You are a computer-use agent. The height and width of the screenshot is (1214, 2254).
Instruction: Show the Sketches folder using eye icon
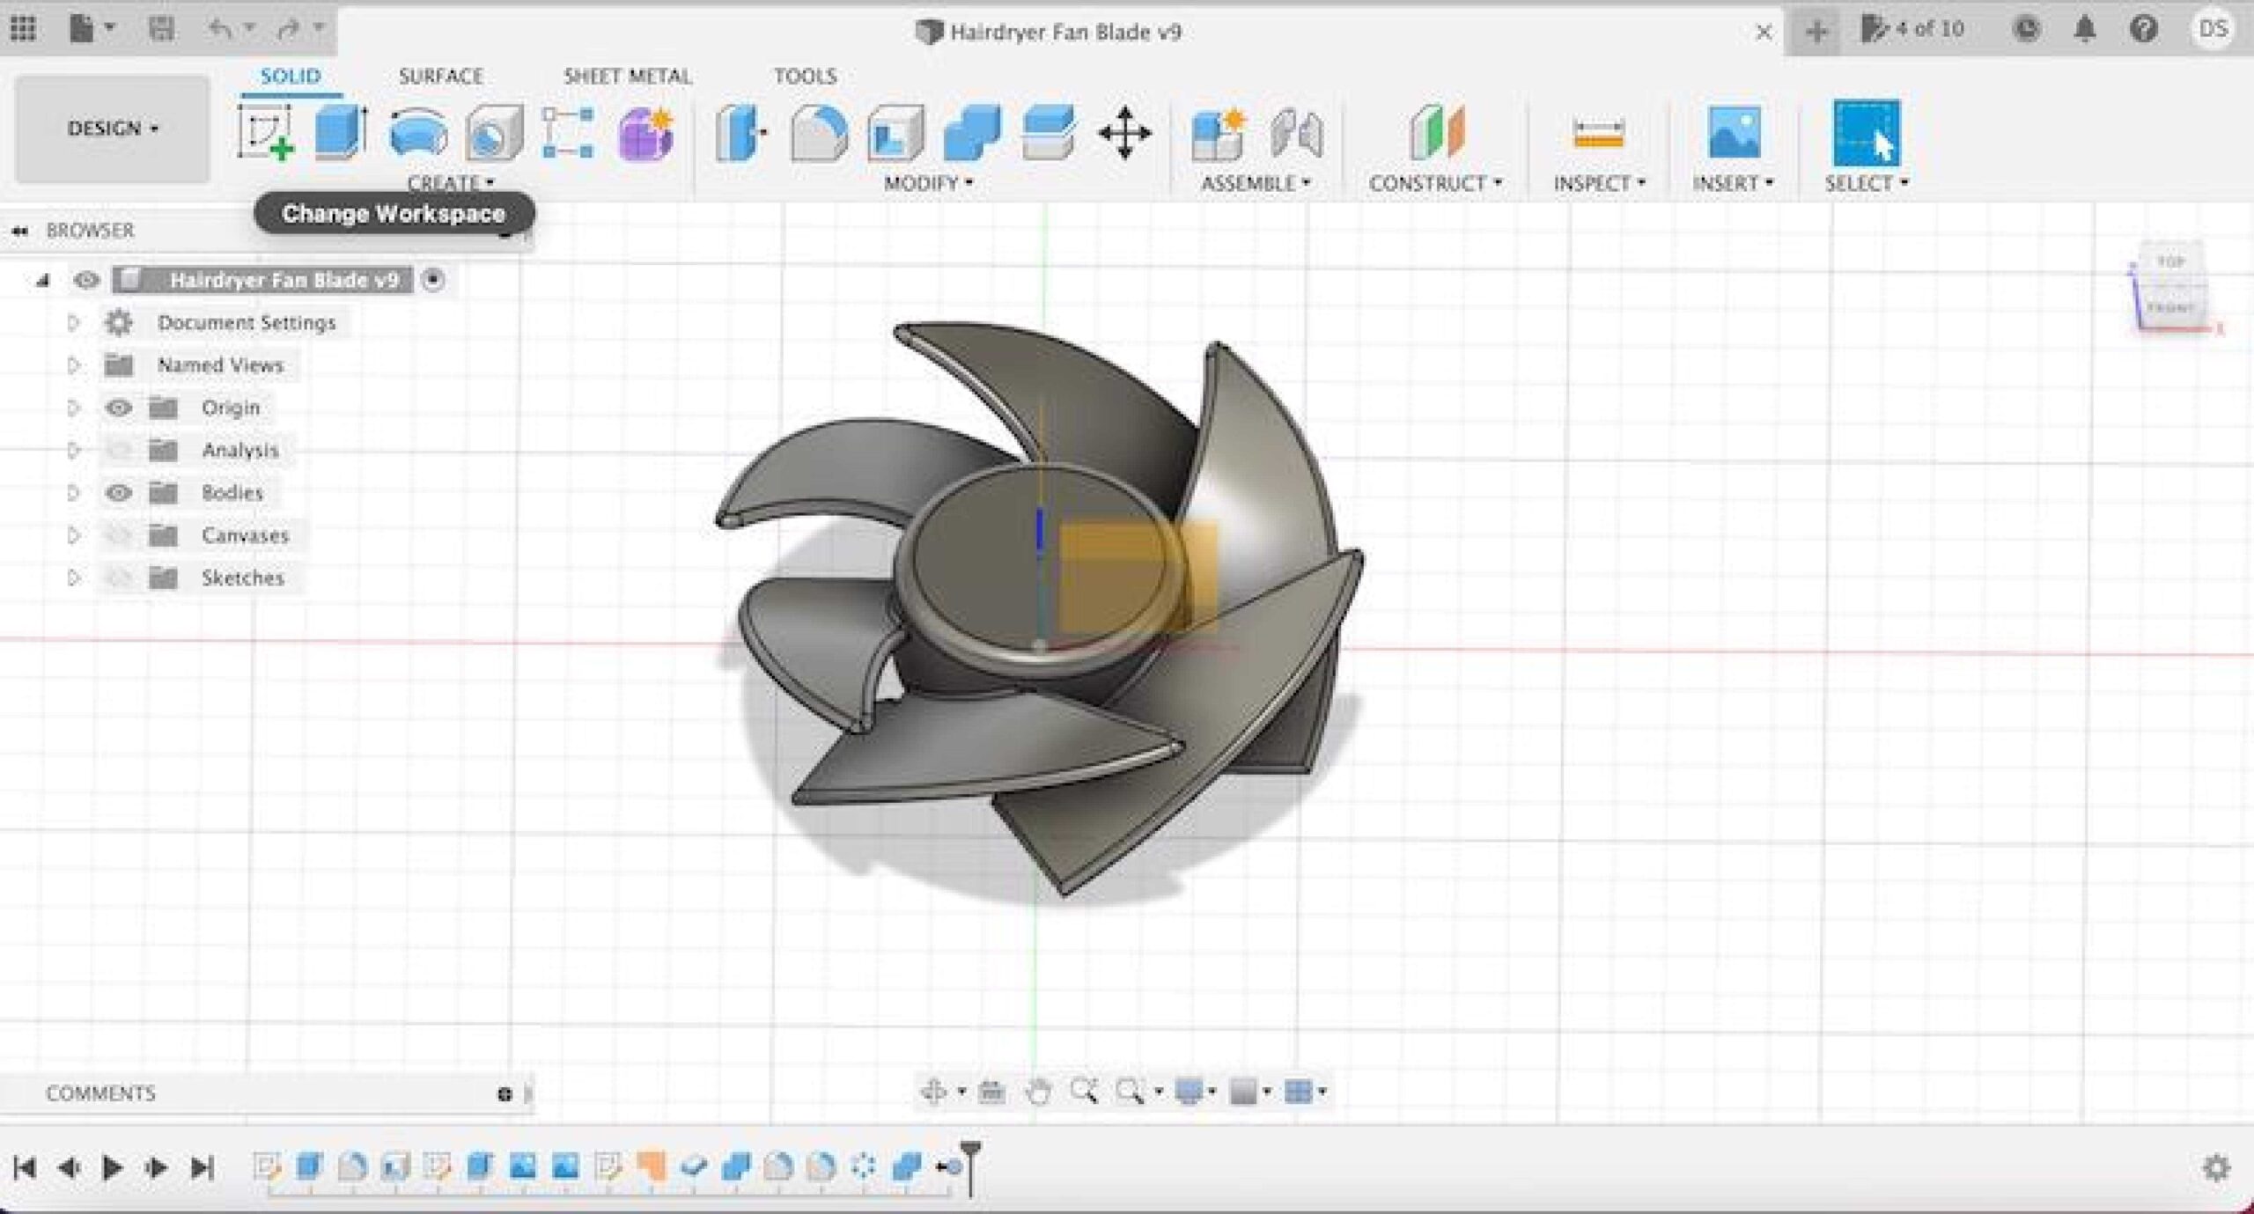tap(119, 578)
